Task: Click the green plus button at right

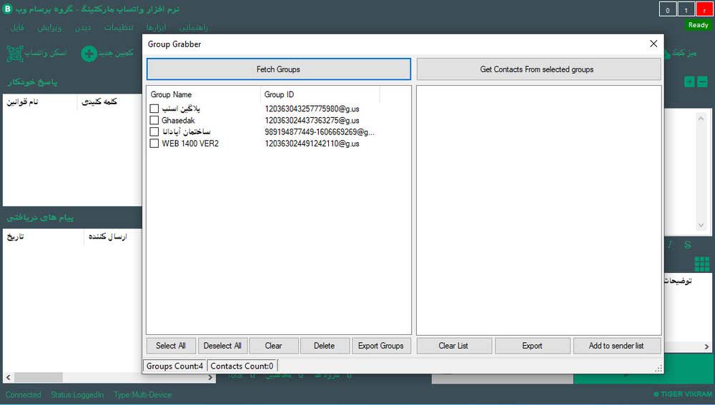Action: [689, 81]
